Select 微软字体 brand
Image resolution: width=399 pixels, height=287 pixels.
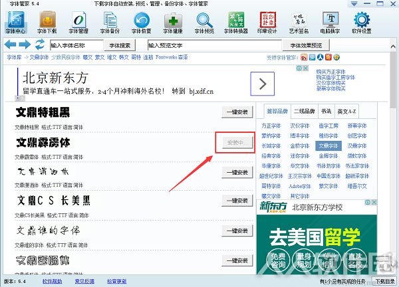[x=357, y=156]
